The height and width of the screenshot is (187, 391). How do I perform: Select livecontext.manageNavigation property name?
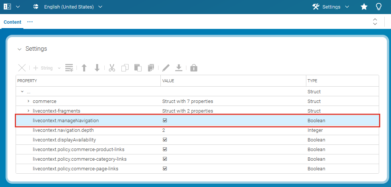coord(66,121)
